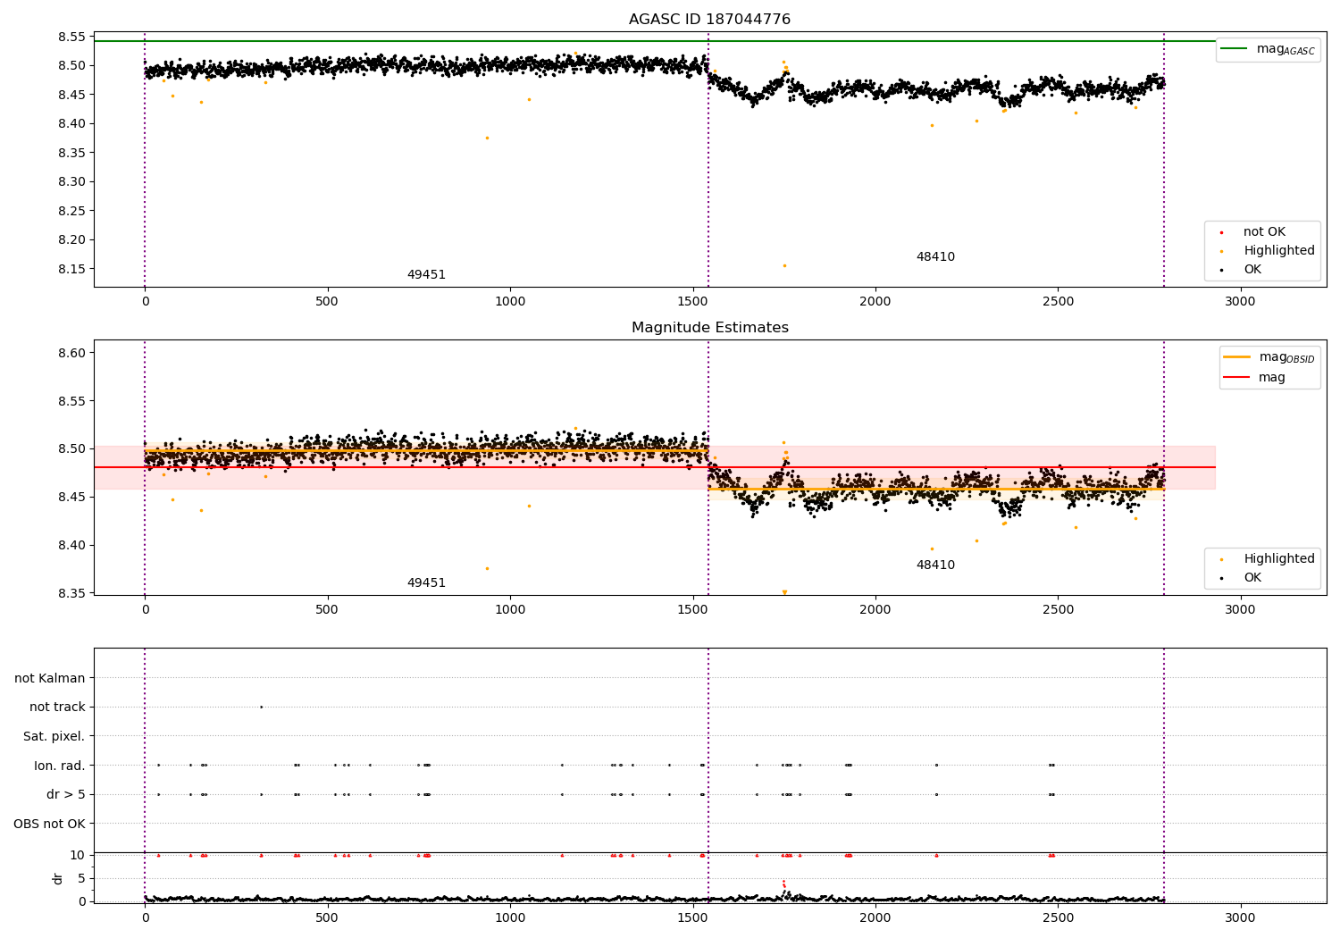Click the 'dr' axis label of bottom plot
Screen dimensions: 1340x938
pyautogui.click(x=58, y=878)
